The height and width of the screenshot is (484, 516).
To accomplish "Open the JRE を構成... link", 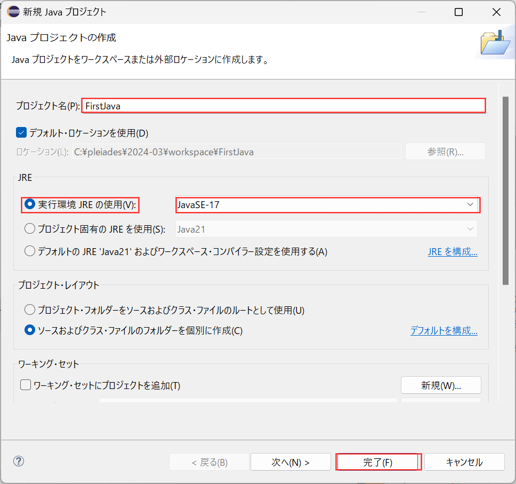I will pos(453,252).
